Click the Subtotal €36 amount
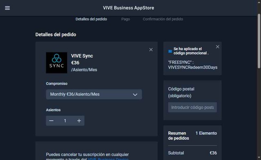 213,153
